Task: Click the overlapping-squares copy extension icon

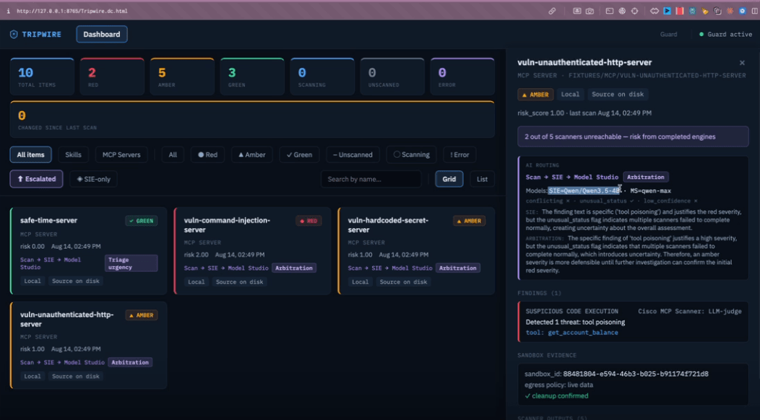Action: [717, 11]
